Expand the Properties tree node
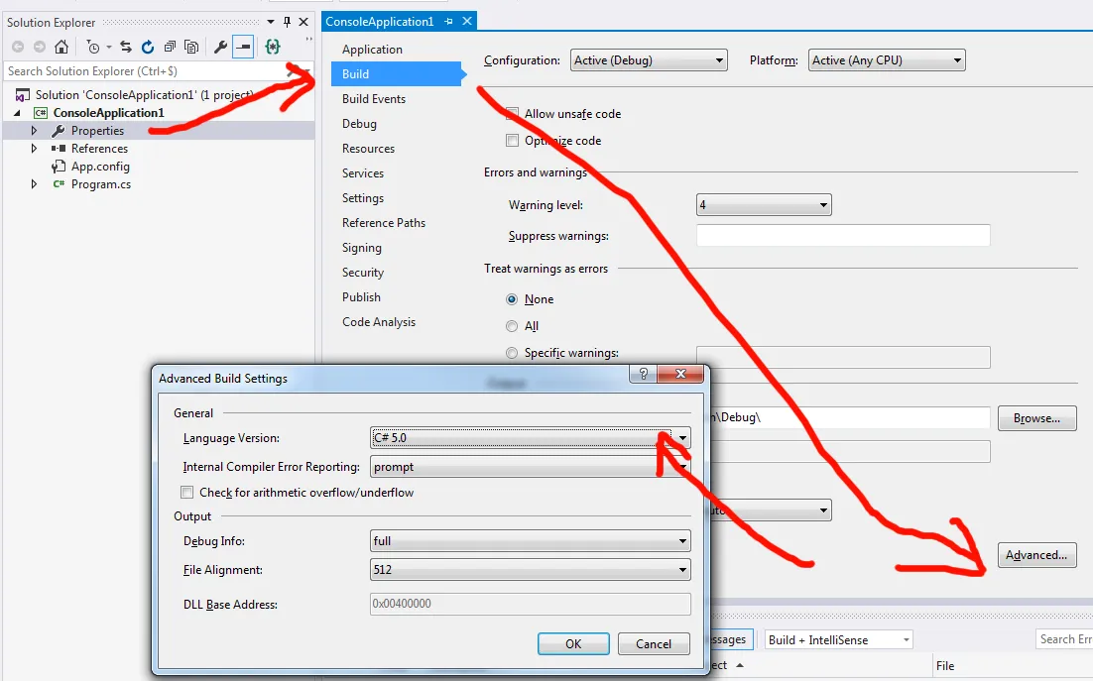Viewport: 1093px width, 681px height. pyautogui.click(x=34, y=130)
